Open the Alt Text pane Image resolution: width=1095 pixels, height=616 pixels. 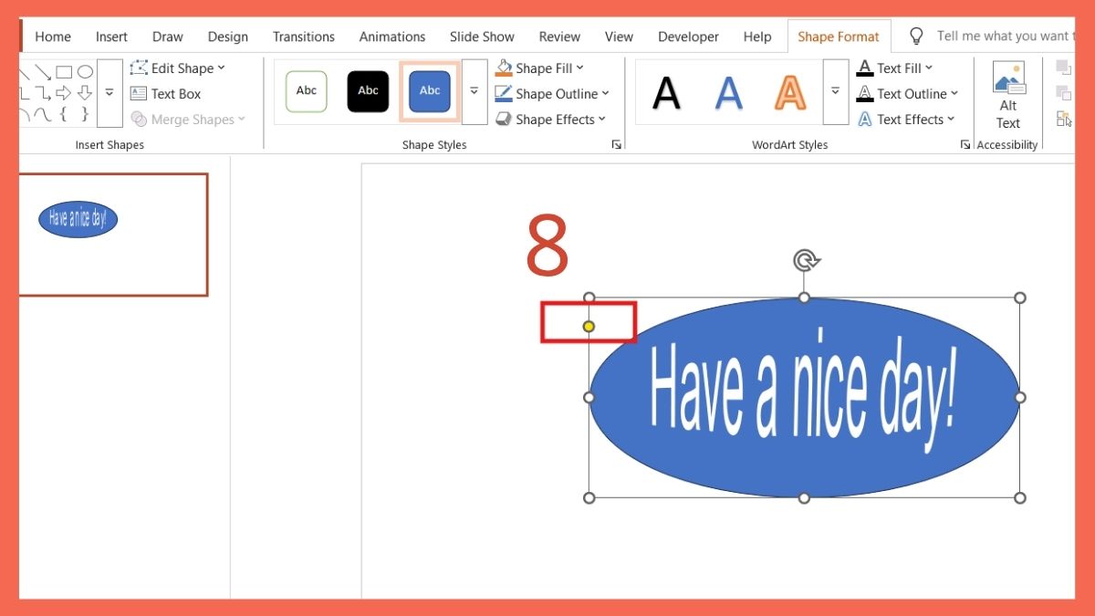click(1007, 94)
